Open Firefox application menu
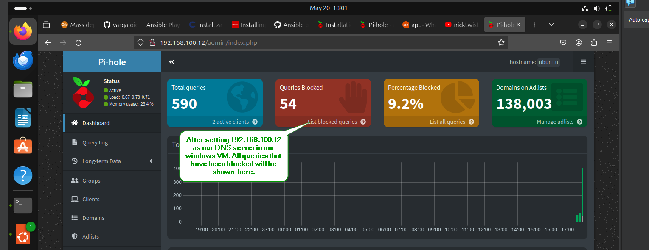This screenshot has height=250, width=649. 609,42
